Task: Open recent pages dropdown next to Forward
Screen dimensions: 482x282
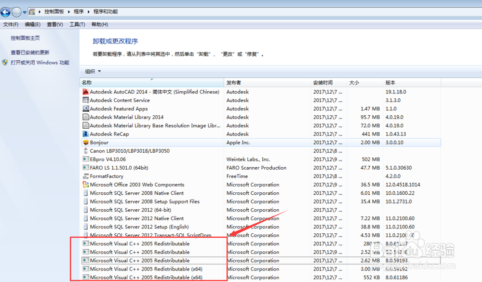Action: tap(25, 13)
